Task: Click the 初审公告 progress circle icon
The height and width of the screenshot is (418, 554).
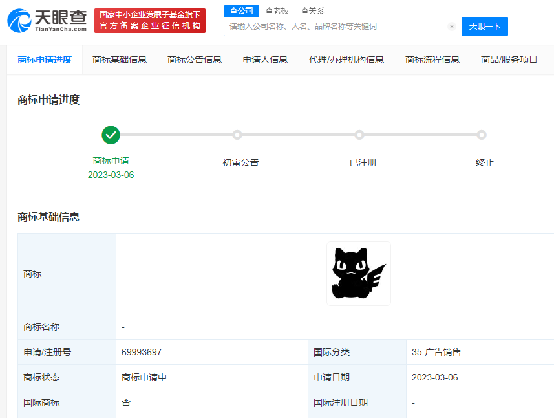Action: tap(237, 135)
